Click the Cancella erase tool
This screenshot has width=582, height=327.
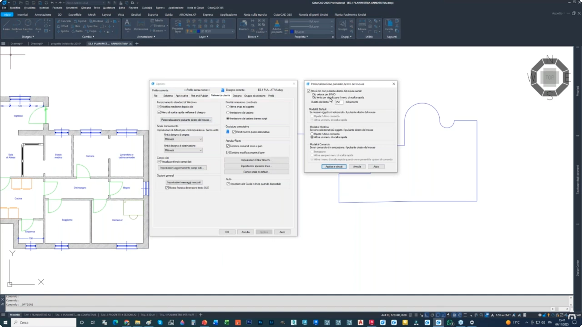click(64, 21)
